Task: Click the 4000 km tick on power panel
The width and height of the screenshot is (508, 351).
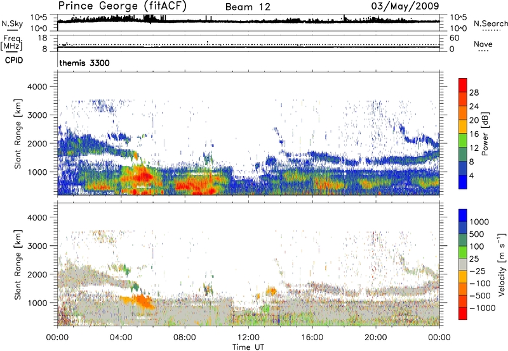Action: point(37,87)
